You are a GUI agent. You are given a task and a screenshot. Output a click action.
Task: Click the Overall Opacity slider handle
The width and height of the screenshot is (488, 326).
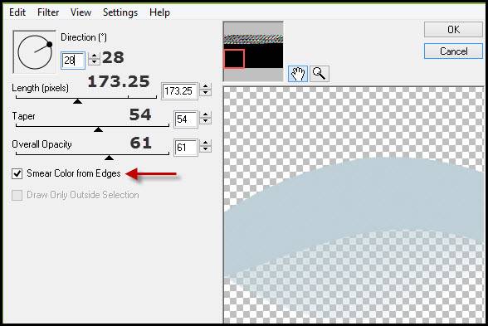point(109,158)
